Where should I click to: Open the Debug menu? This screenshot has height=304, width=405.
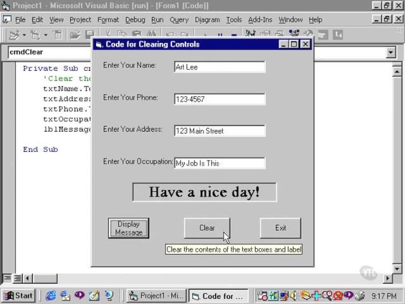coord(135,20)
